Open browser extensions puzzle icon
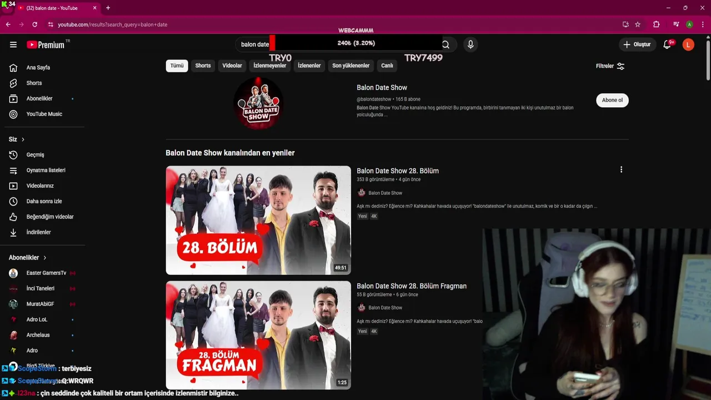 656,24
